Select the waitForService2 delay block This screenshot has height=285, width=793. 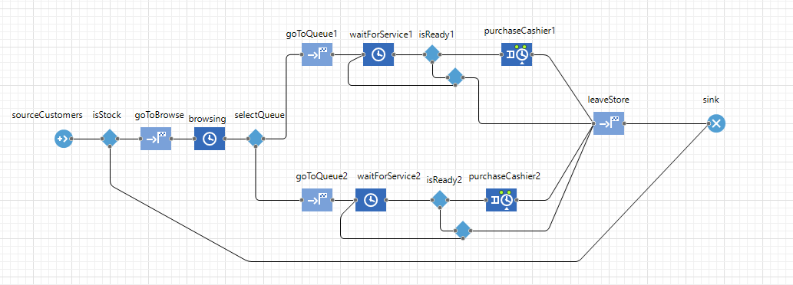coord(371,200)
